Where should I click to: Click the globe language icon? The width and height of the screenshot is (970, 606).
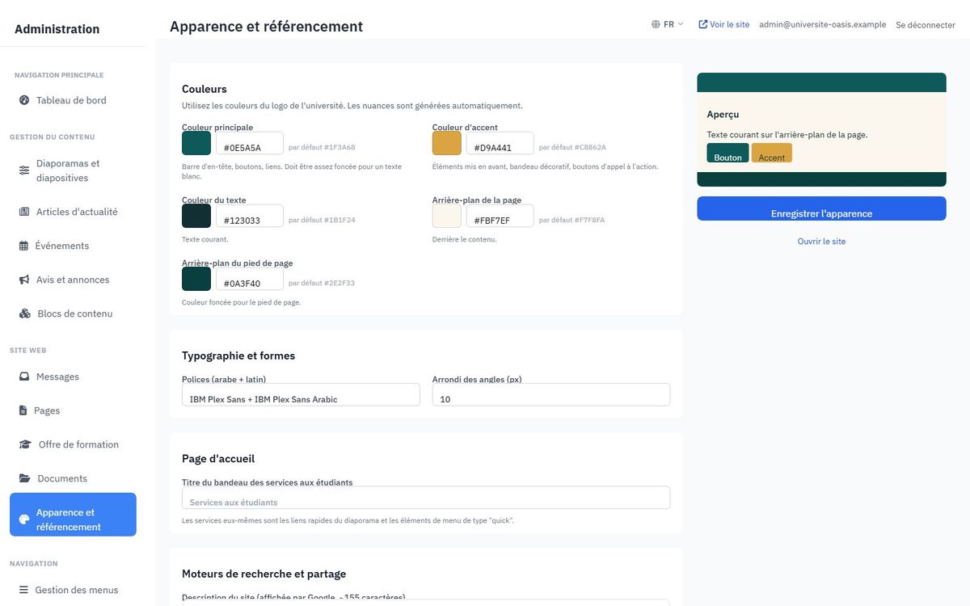tap(656, 24)
